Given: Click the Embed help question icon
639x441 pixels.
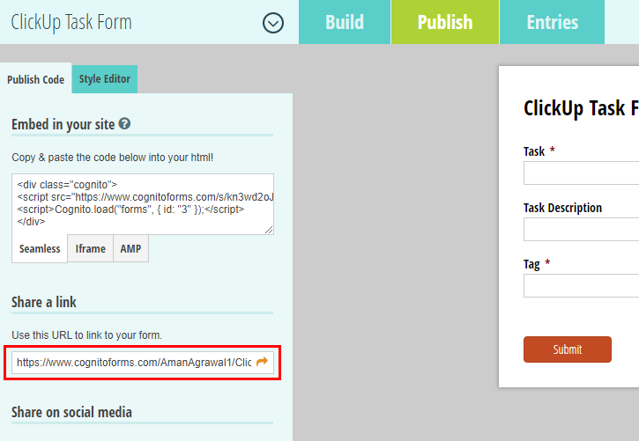Looking at the screenshot, I should [x=124, y=124].
